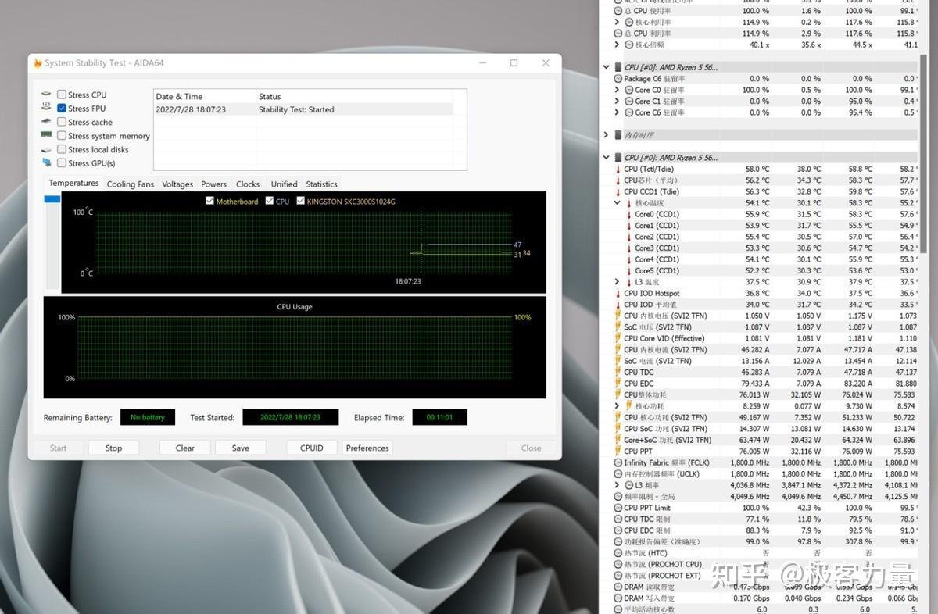Toggle the Motherboard graph checkbox
This screenshot has height=614, width=938.
coord(209,202)
